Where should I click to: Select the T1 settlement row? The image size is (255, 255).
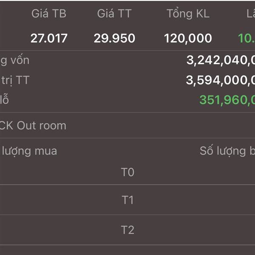pos(127,200)
